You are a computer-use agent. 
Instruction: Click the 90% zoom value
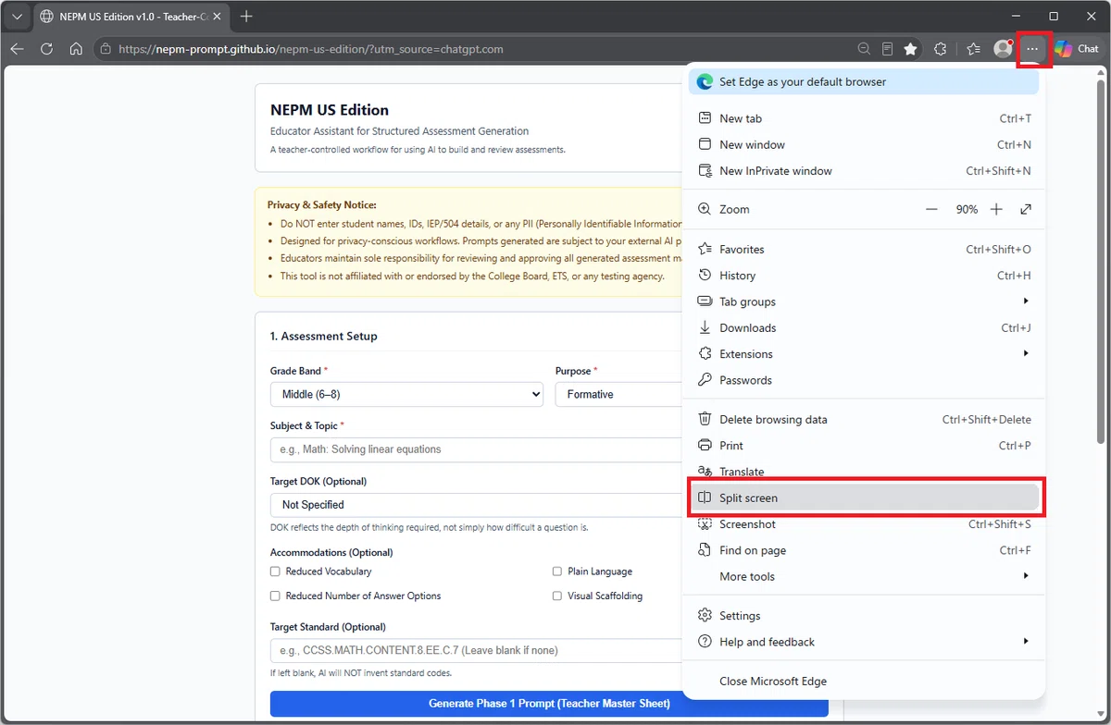pyautogui.click(x=967, y=210)
